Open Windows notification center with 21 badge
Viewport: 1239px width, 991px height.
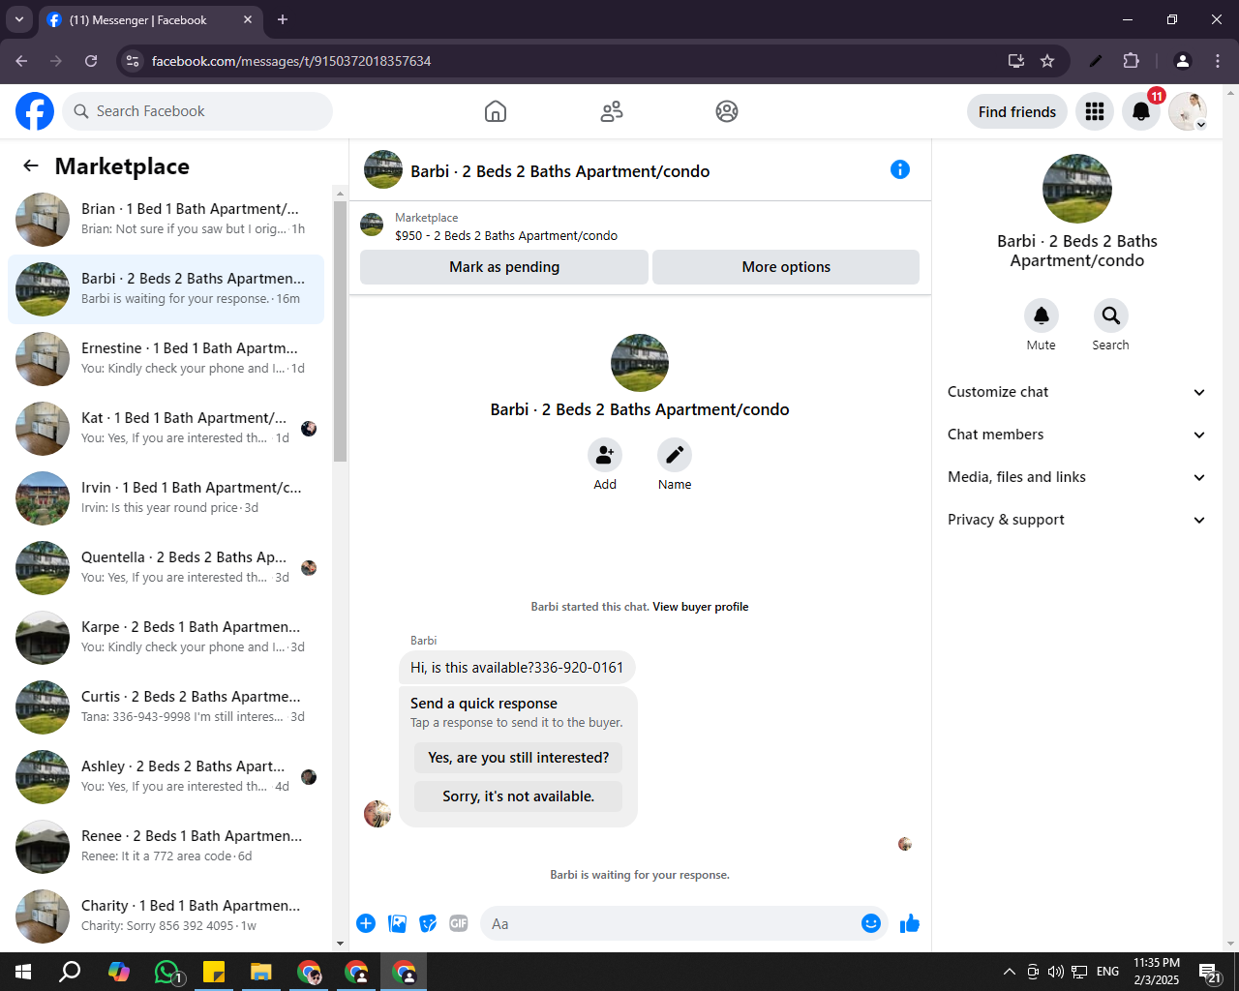(1210, 972)
